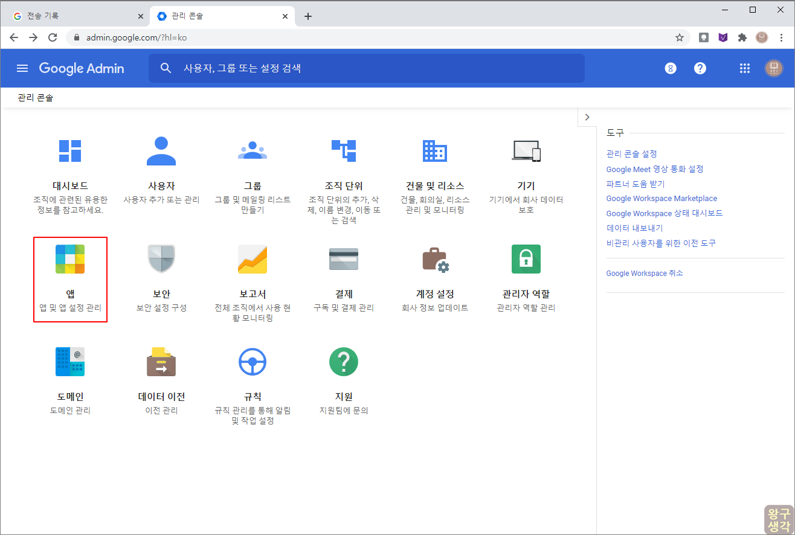
Task: View site info padlock icon
Action: tap(76, 37)
